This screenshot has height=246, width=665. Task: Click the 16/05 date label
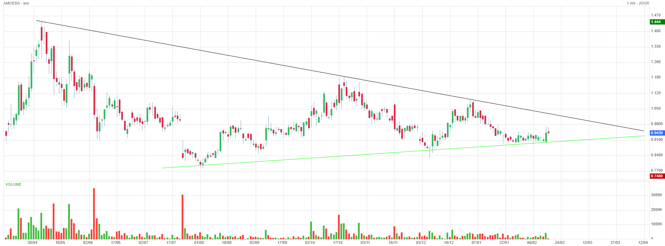point(60,242)
